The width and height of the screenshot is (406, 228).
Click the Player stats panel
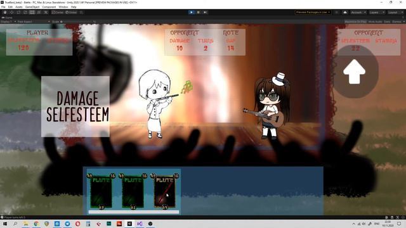pos(39,42)
